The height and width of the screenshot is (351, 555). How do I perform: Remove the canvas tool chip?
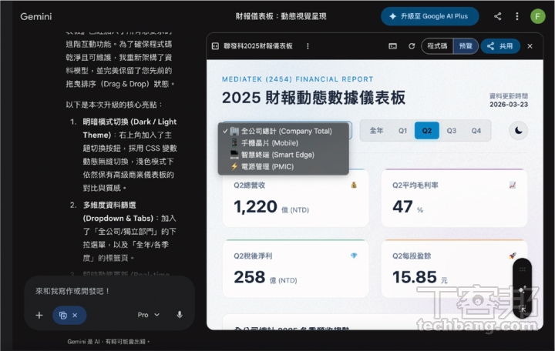[x=75, y=316]
